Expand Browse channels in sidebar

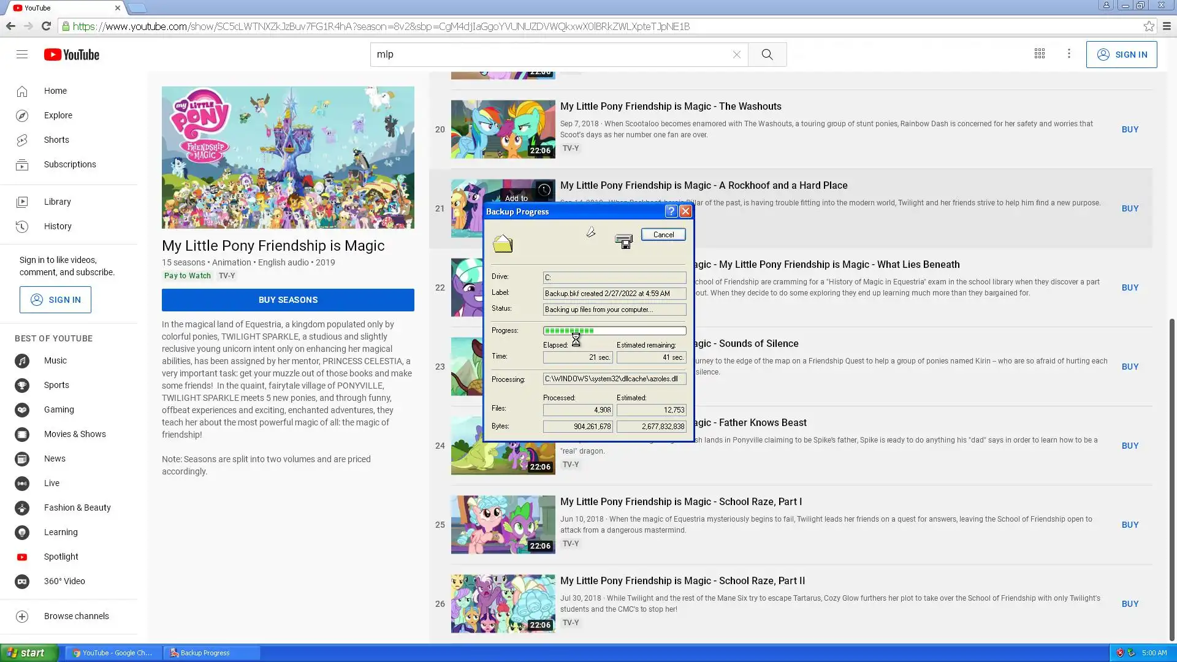point(76,616)
